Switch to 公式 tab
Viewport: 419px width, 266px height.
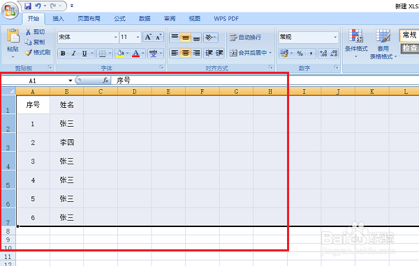pyautogui.click(x=119, y=19)
